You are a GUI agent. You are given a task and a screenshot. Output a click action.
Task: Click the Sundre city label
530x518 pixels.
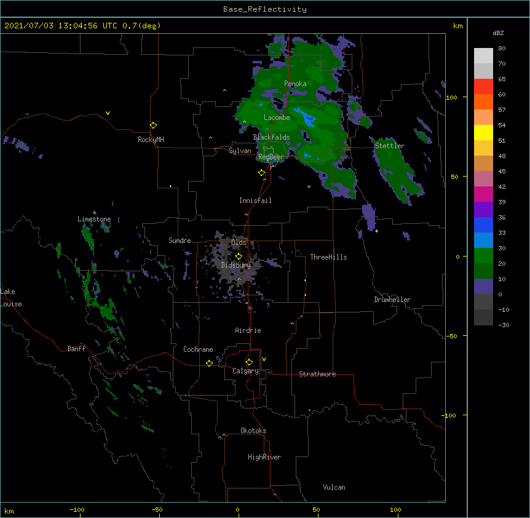click(180, 241)
